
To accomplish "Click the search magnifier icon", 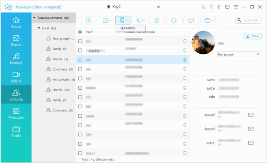I will pyautogui.click(x=239, y=20).
